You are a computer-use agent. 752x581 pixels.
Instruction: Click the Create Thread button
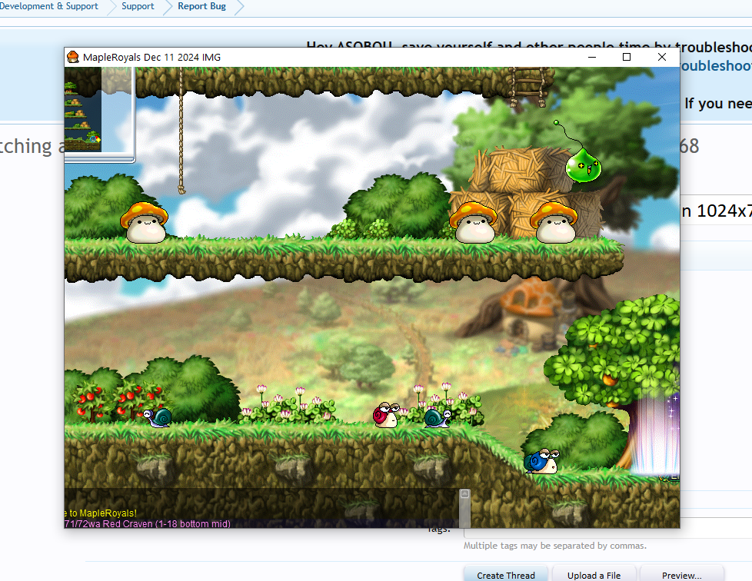pyautogui.click(x=506, y=574)
